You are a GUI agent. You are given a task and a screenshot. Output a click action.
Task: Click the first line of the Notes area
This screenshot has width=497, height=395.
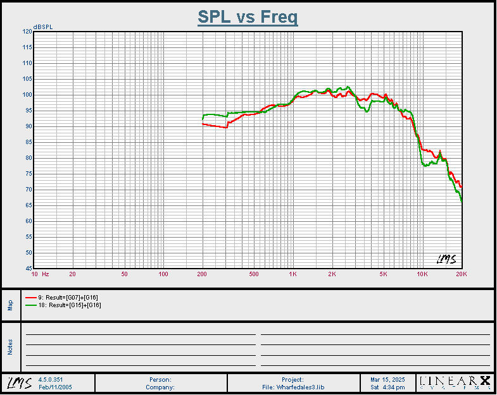pos(140,334)
